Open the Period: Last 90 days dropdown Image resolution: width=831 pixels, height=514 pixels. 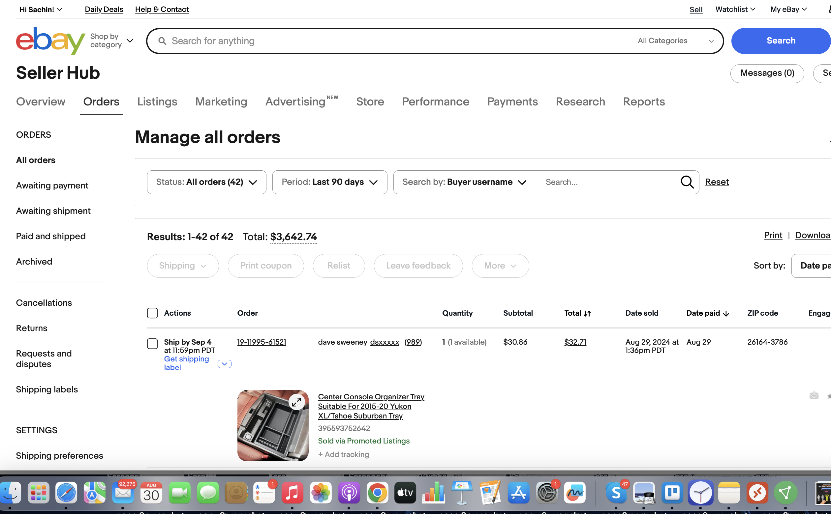(329, 182)
